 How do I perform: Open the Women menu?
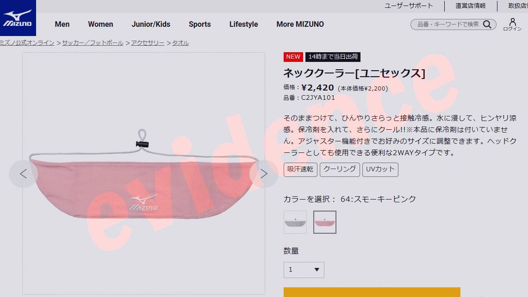point(100,24)
